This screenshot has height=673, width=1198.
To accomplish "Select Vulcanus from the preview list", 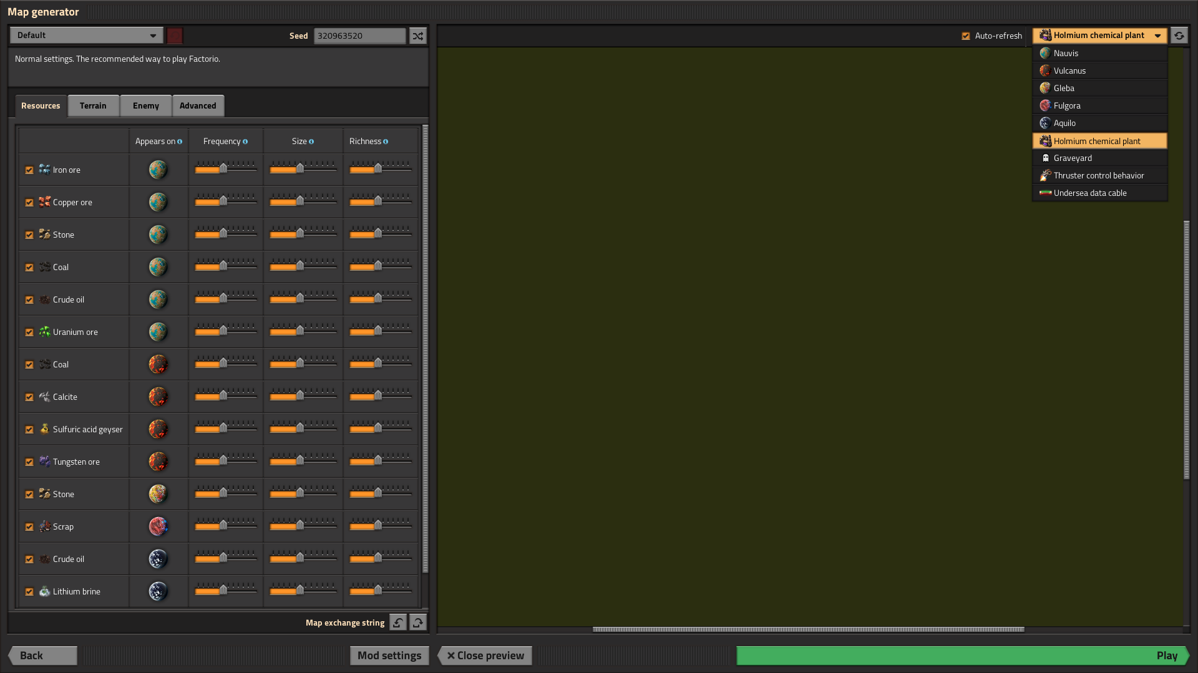I will coord(1099,71).
